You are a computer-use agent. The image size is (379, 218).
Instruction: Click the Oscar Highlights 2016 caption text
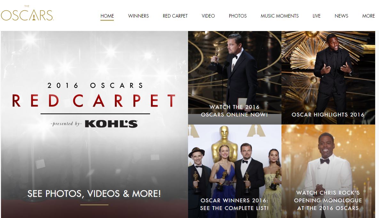(328, 115)
